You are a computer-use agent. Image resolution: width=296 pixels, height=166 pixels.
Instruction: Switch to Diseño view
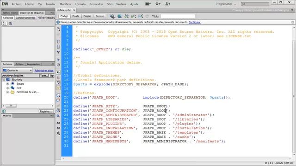point(87,16)
